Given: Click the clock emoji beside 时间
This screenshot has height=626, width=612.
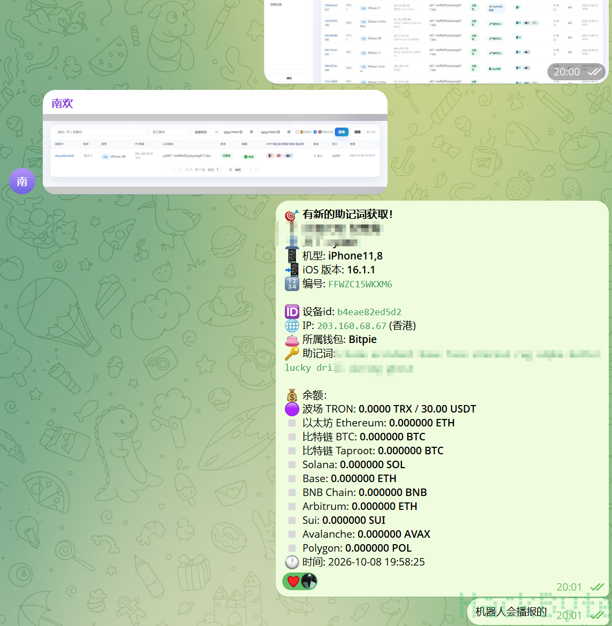Looking at the screenshot, I should pos(292,562).
